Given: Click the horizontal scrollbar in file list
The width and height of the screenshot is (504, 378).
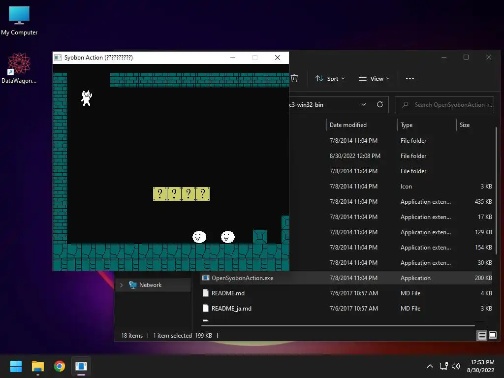Looking at the screenshot, I should 338,326.
